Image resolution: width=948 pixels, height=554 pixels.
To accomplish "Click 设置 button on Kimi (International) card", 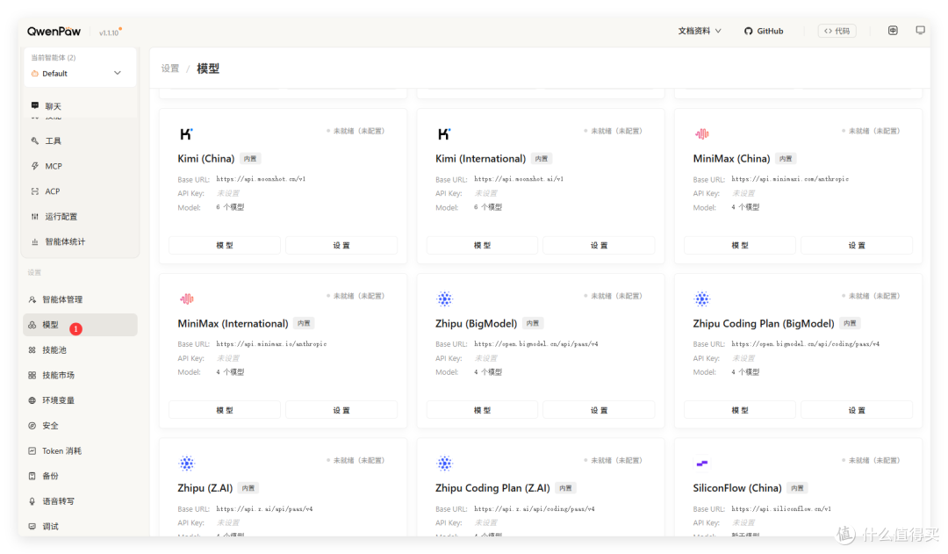I will pos(599,245).
